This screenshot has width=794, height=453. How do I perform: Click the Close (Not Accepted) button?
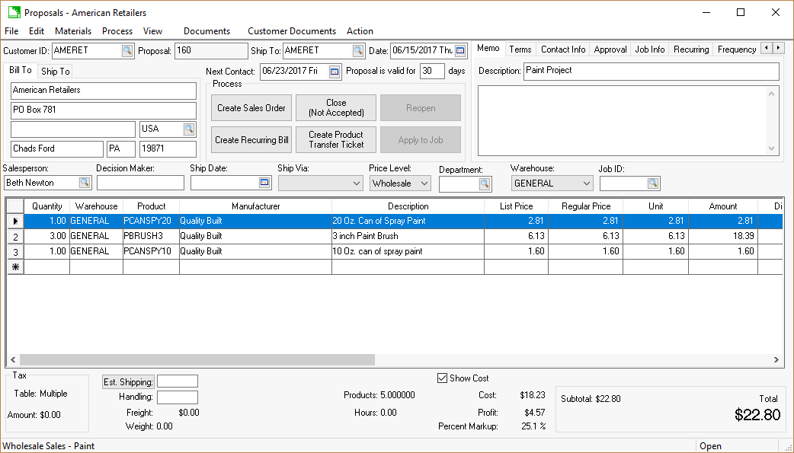pyautogui.click(x=335, y=107)
